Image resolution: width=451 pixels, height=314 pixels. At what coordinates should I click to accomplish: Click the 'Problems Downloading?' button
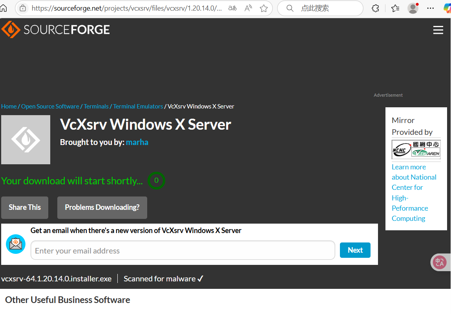pos(102,207)
